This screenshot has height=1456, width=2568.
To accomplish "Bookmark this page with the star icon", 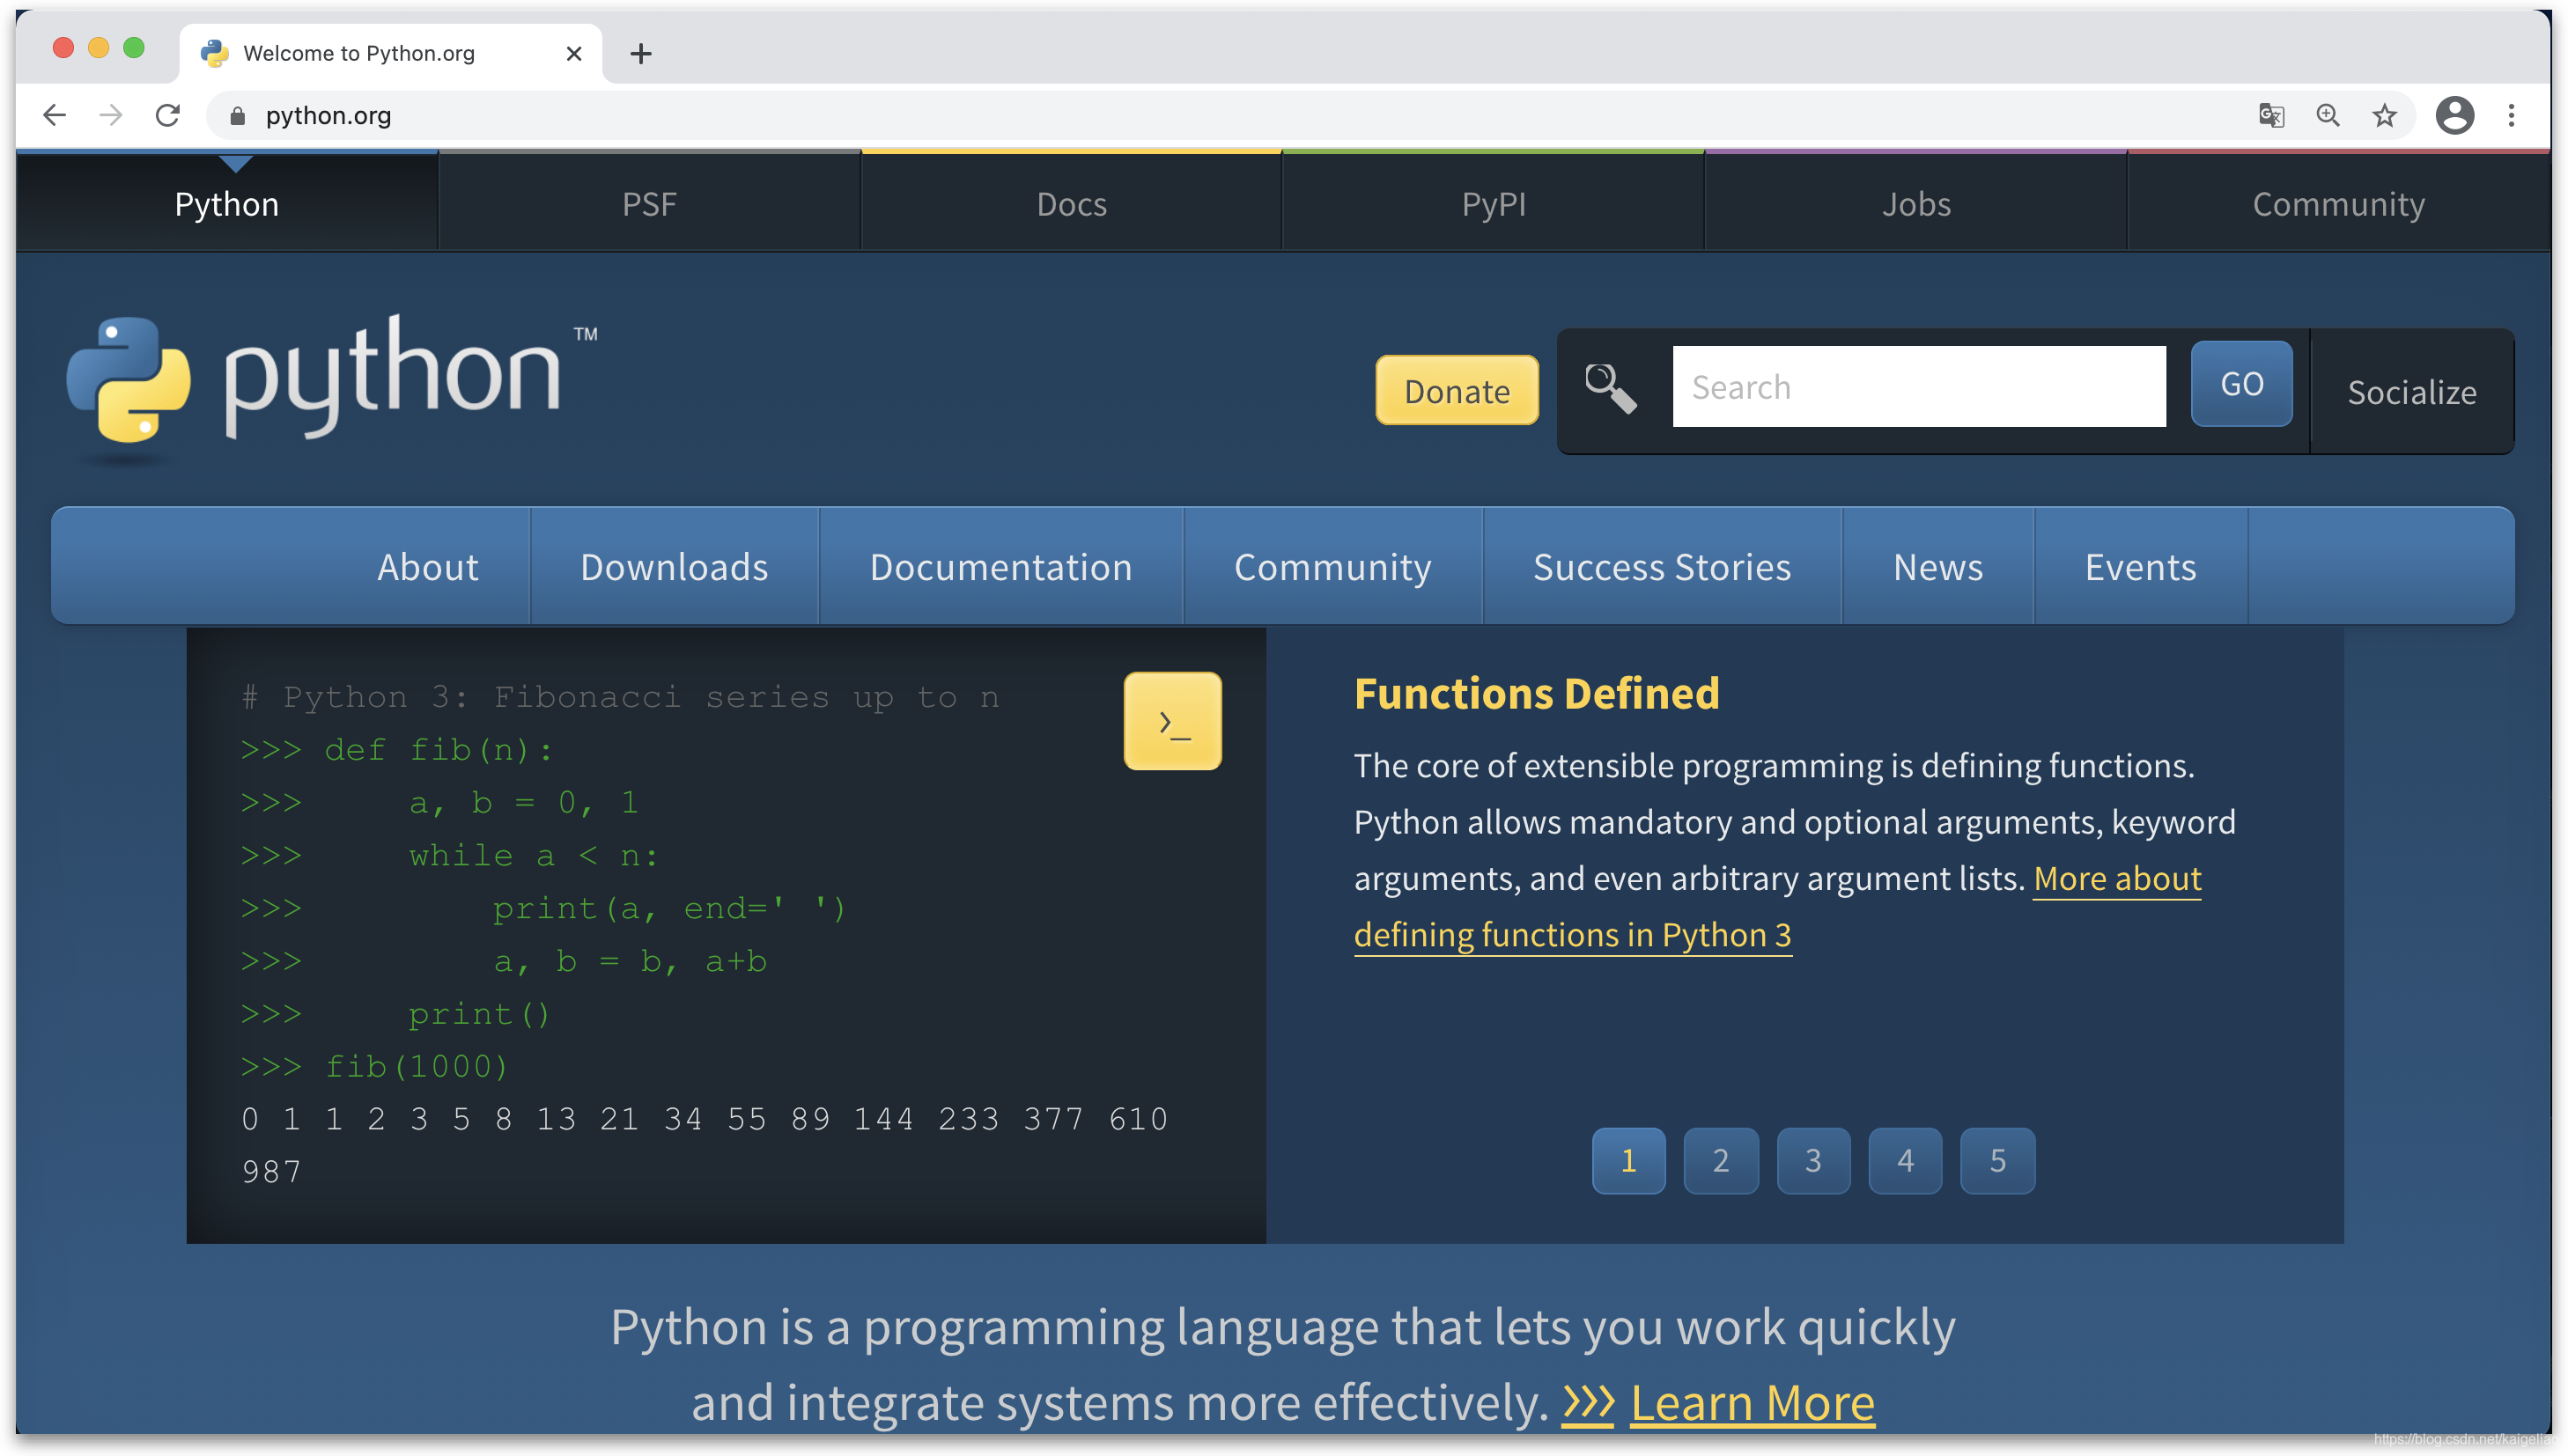I will click(2385, 116).
